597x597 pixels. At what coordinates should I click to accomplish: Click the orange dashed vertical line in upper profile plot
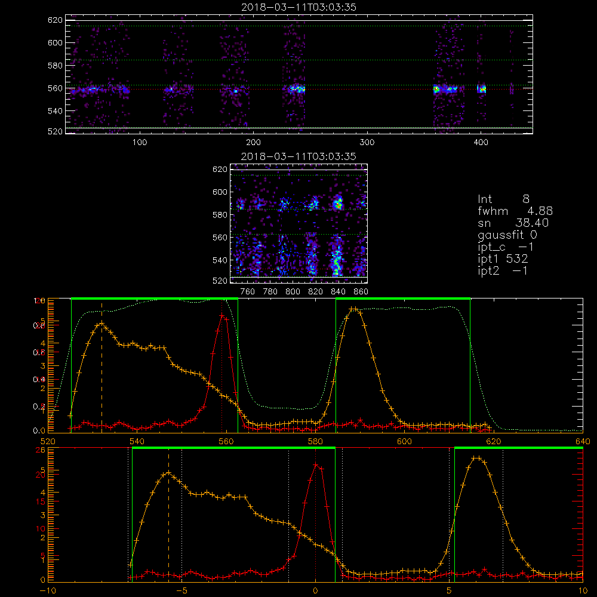pyautogui.click(x=101, y=367)
